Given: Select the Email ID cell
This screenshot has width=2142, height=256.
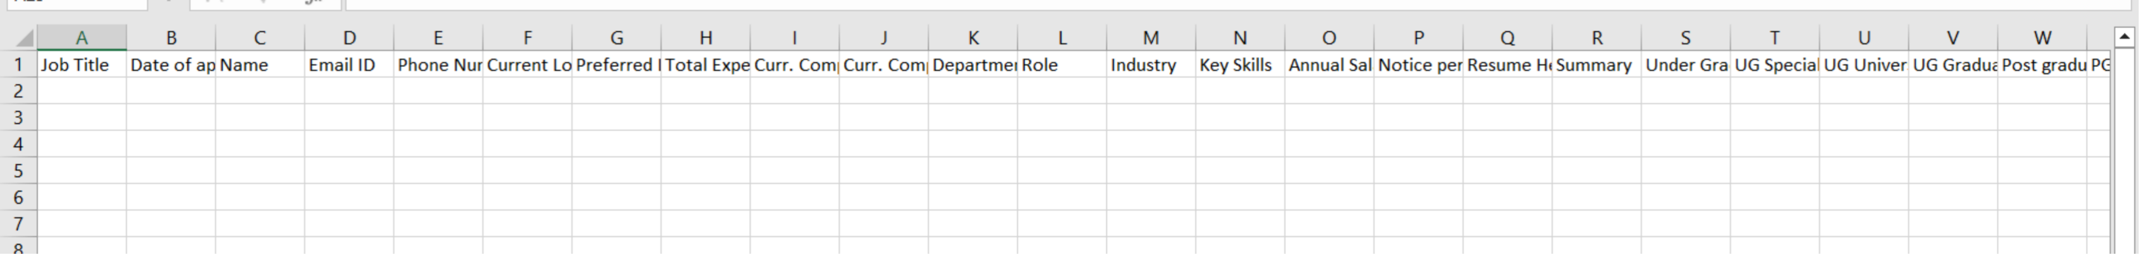Looking at the screenshot, I should [349, 65].
